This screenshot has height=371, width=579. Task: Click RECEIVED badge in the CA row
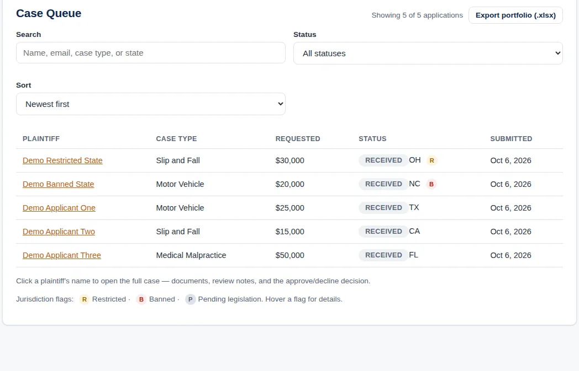pos(383,232)
